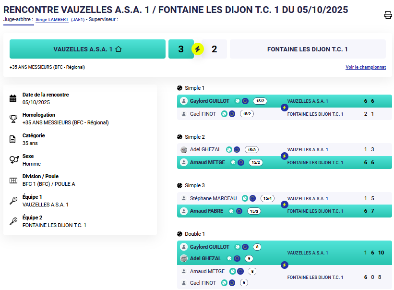This screenshot has height=290, width=394.
Task: Click the calendar icon next to Date de la rencontre
Action: (13, 98)
